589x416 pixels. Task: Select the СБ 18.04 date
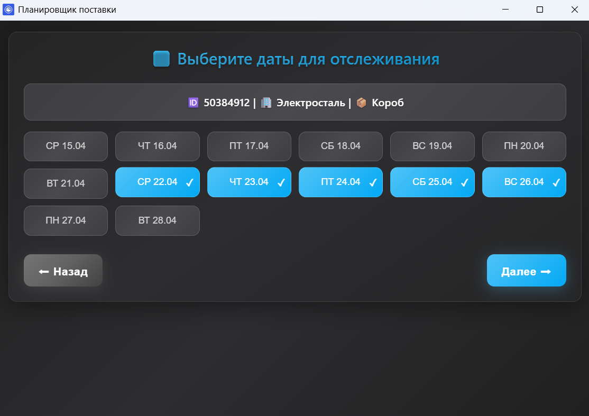(340, 146)
